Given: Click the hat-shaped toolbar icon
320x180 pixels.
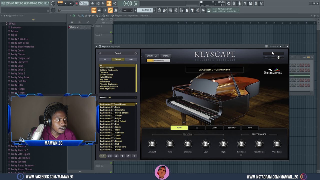Looking at the screenshot, I should pos(116,10).
